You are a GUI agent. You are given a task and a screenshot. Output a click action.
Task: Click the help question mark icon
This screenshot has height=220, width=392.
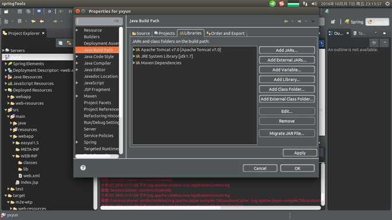tap(83, 168)
